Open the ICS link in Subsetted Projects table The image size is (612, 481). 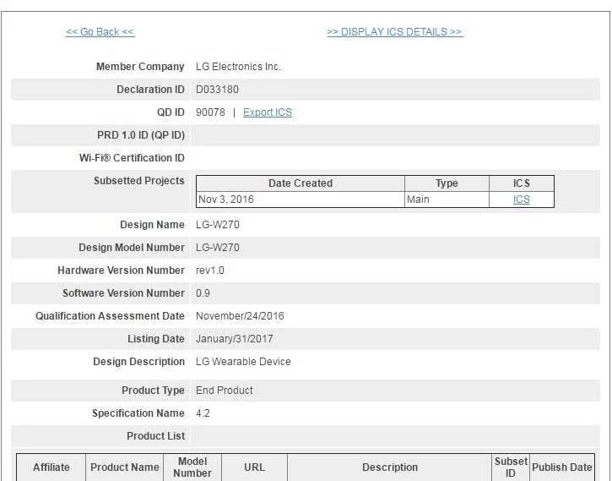coord(522,200)
